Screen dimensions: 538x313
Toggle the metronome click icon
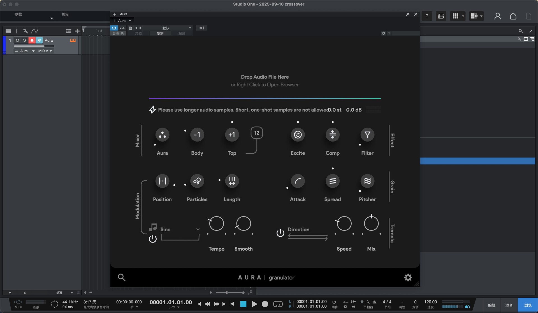click(375, 302)
